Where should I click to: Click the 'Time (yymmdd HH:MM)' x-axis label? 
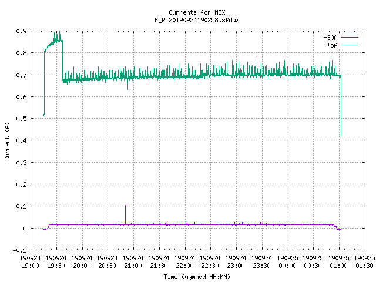pyautogui.click(x=197, y=277)
